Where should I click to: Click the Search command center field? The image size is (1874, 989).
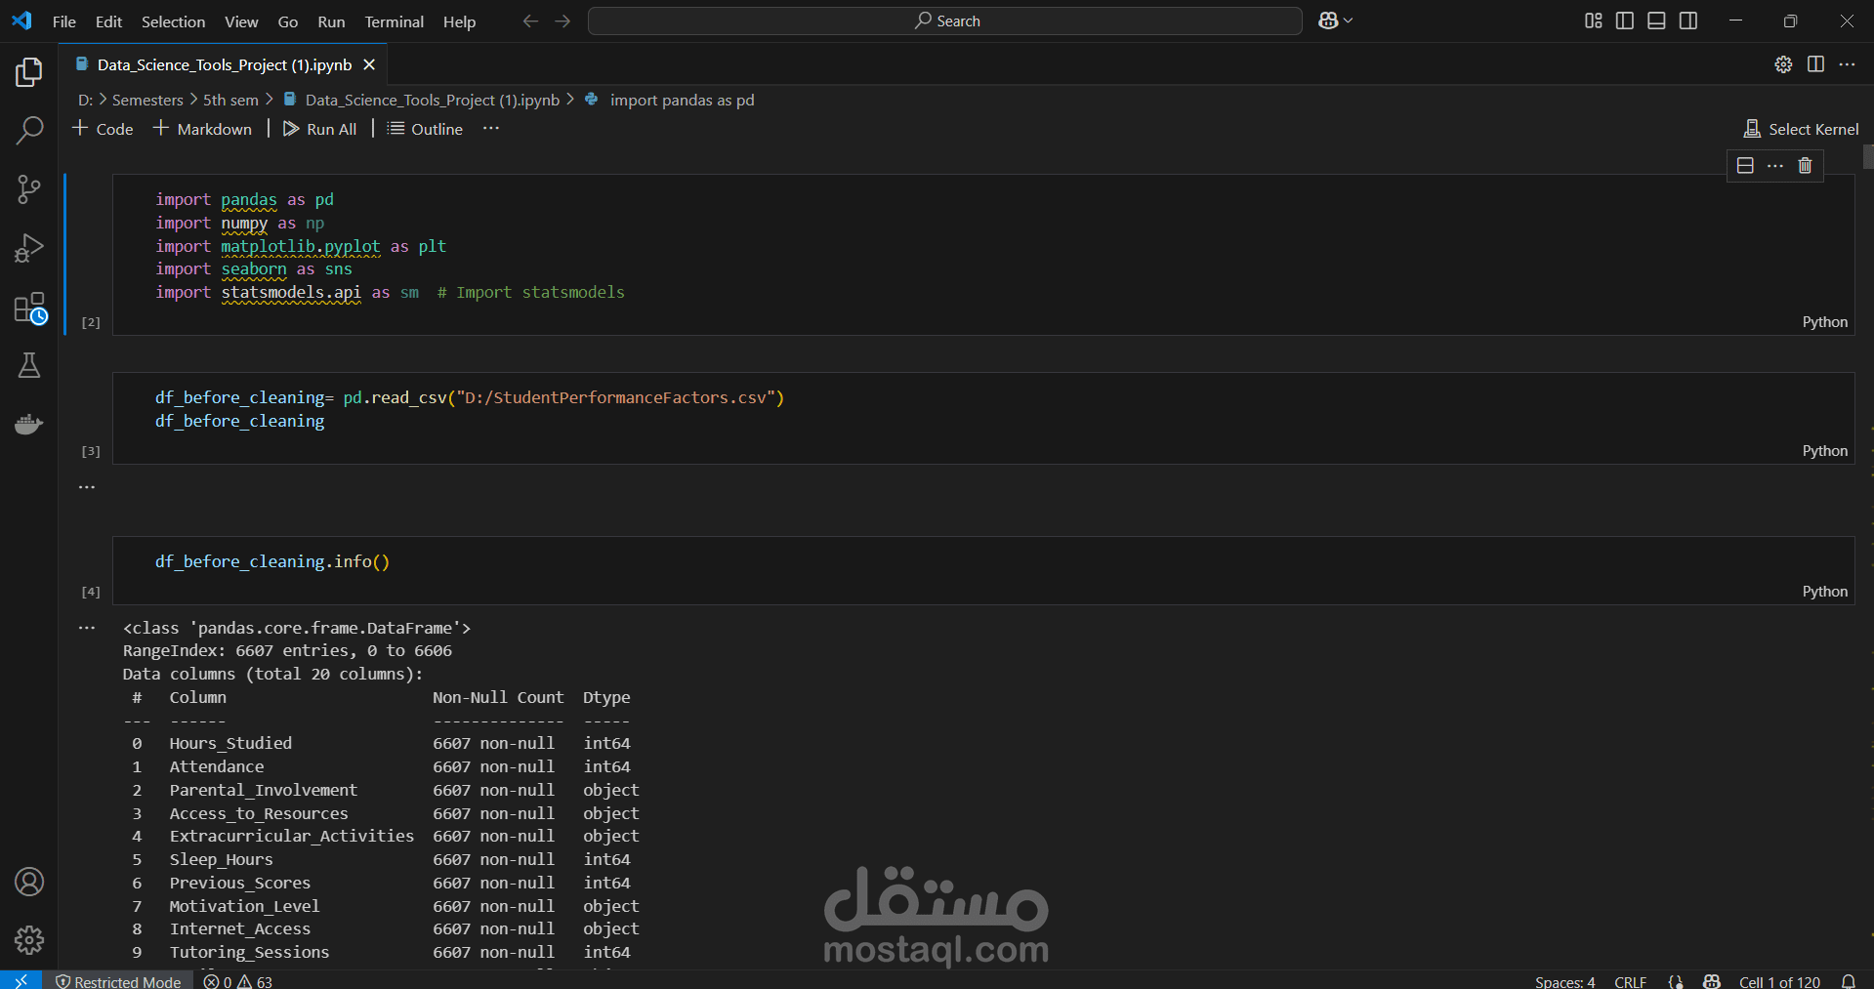pos(944,21)
